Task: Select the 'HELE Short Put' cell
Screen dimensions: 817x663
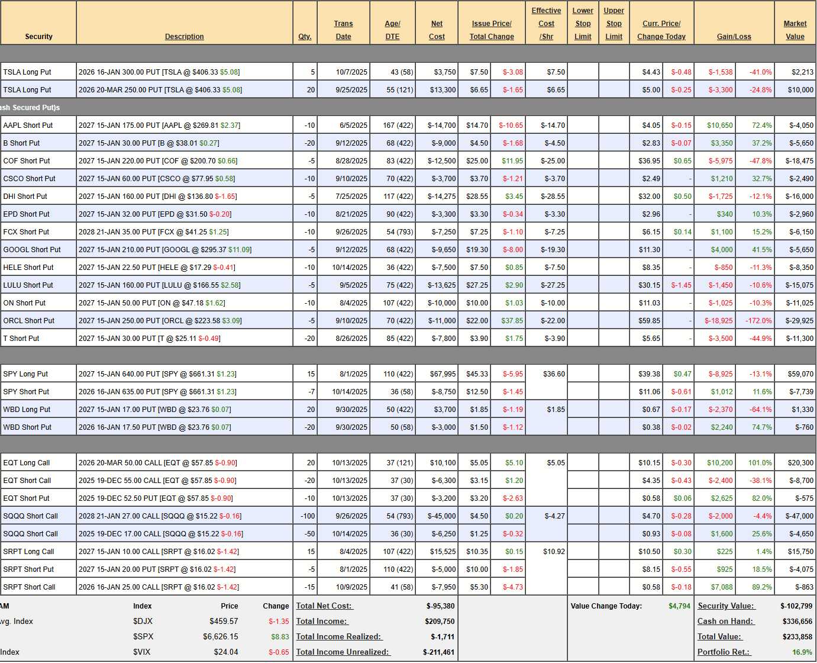Action: [38, 267]
